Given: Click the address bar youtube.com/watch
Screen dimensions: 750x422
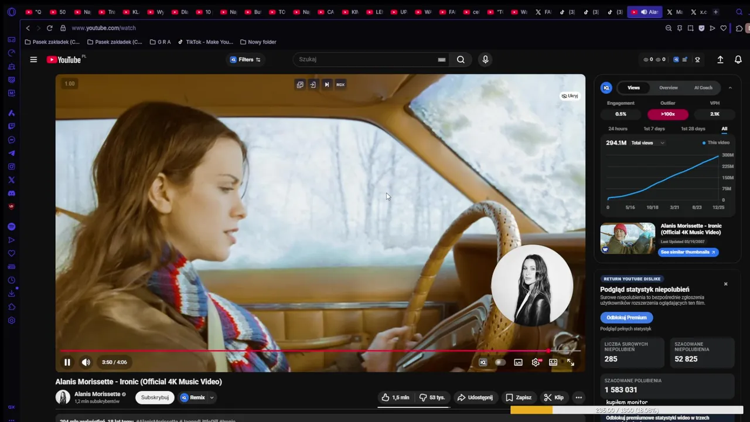Looking at the screenshot, I should click(x=104, y=28).
